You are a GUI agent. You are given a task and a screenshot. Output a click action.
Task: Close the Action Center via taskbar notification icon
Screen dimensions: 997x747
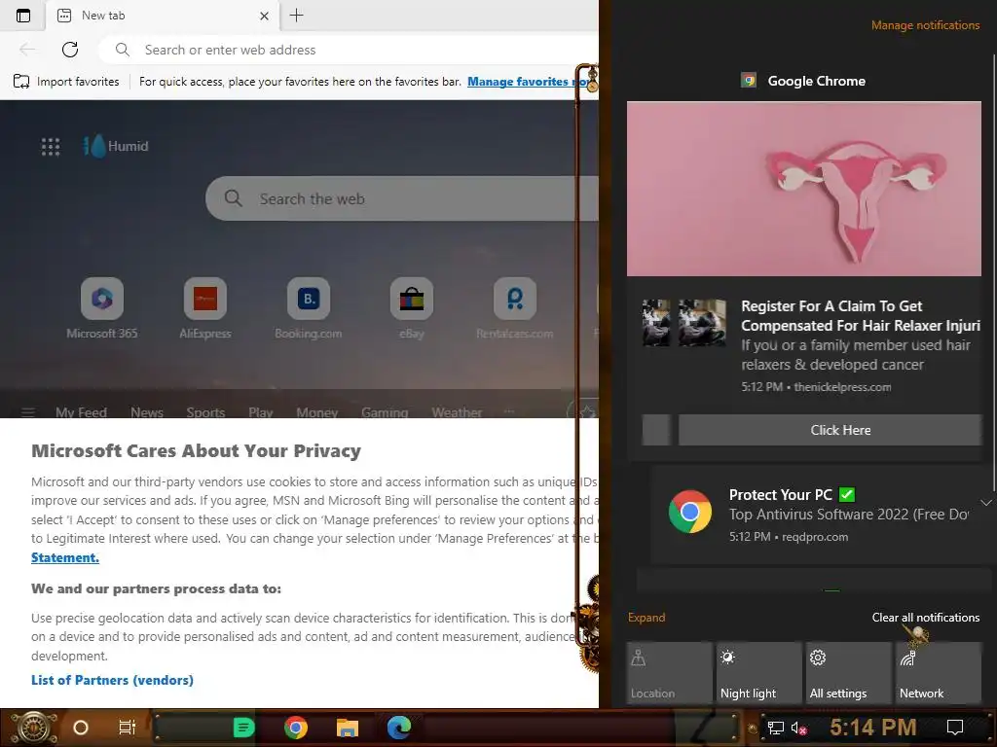955,728
